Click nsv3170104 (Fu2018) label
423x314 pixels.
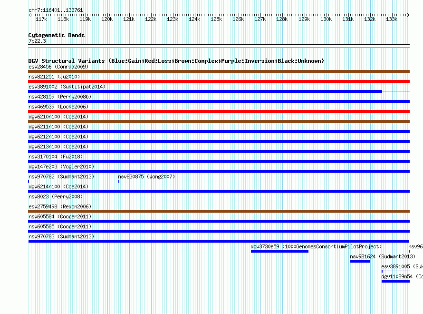56,157
